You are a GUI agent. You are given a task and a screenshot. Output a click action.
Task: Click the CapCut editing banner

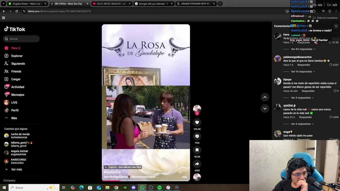[x=123, y=167]
